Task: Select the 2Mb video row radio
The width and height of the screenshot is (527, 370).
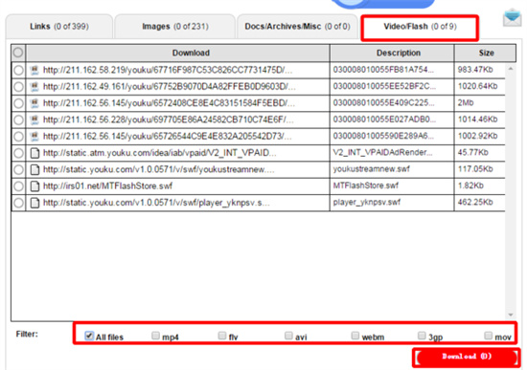Action: (x=18, y=103)
